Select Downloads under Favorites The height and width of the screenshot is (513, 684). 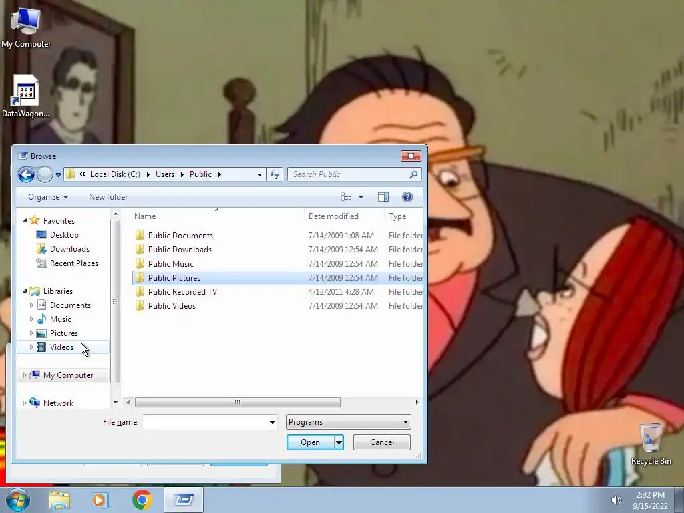(69, 249)
